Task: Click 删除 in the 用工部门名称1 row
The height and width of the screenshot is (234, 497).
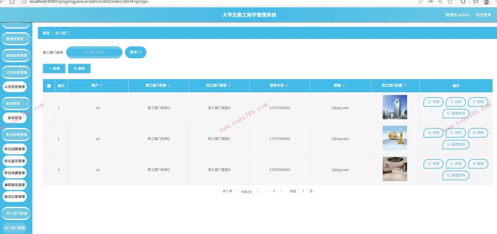Action: click(478, 164)
